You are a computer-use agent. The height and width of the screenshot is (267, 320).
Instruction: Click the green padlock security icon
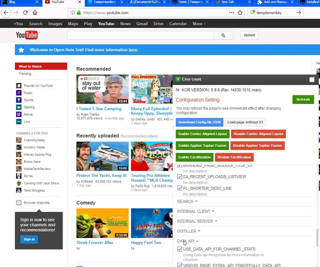79,13
